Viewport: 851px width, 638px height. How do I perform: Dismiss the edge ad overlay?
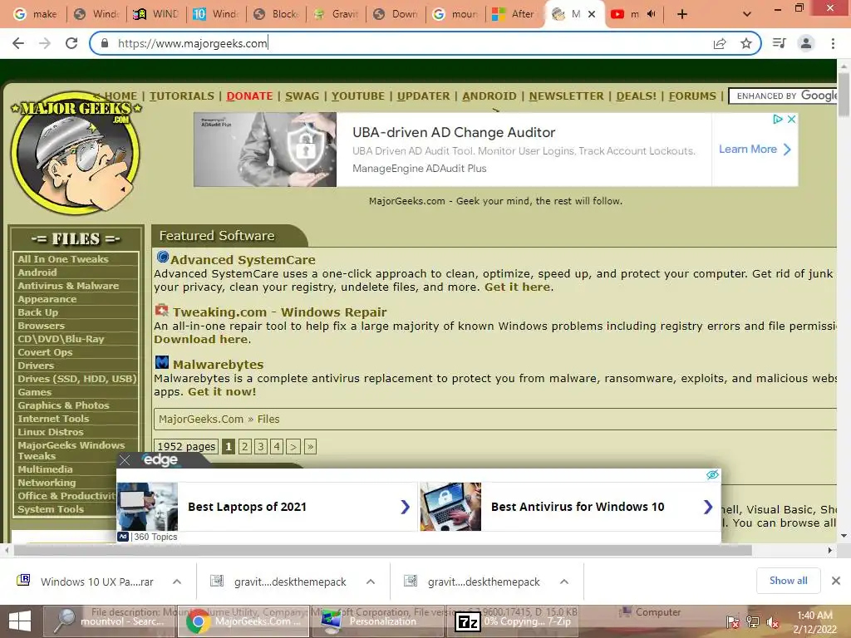pos(125,460)
